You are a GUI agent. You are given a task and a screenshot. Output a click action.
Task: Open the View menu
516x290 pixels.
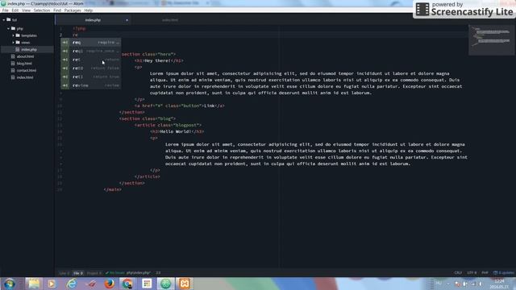pos(26,10)
